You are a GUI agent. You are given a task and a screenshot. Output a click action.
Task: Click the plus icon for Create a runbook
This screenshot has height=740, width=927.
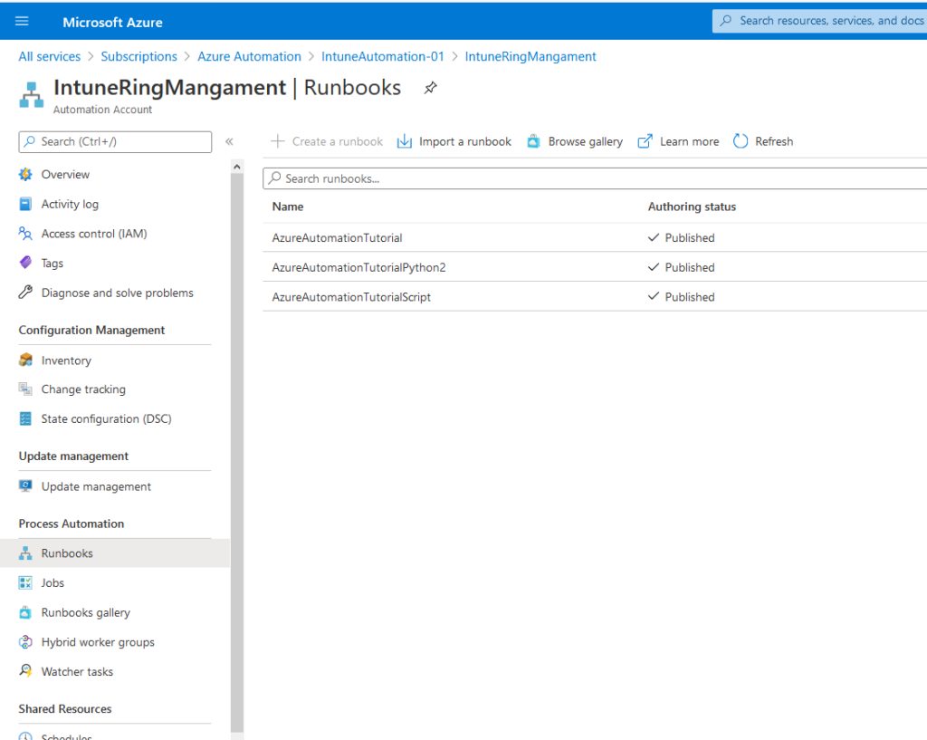point(277,141)
